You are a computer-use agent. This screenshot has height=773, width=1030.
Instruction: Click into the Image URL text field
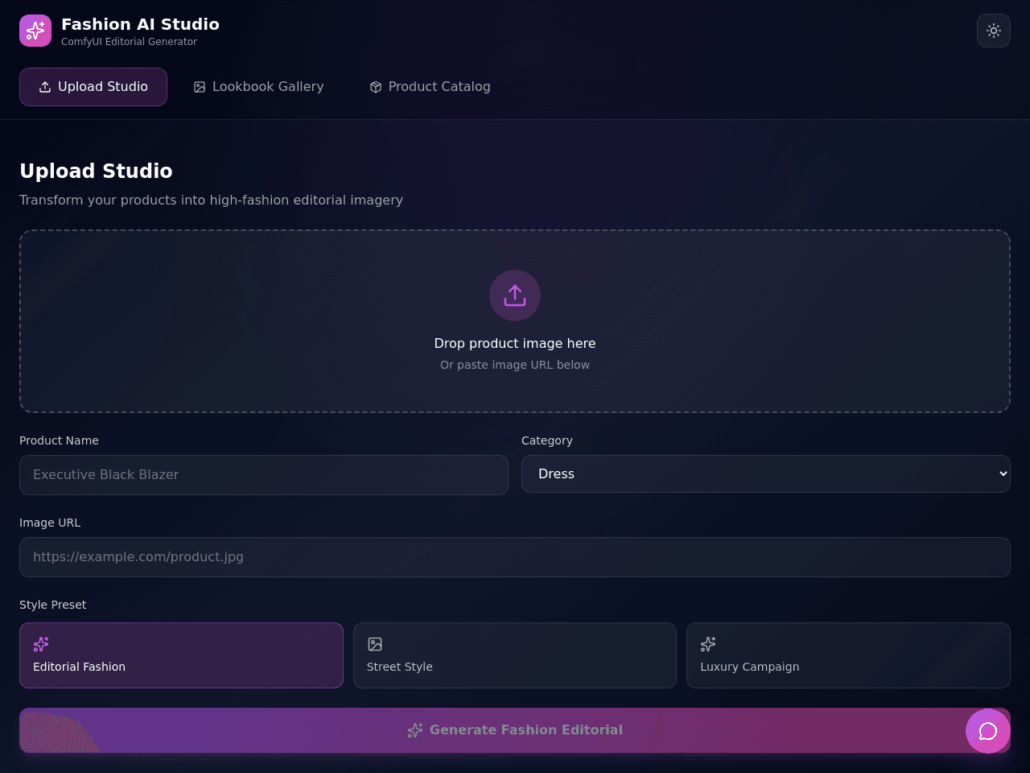515,557
